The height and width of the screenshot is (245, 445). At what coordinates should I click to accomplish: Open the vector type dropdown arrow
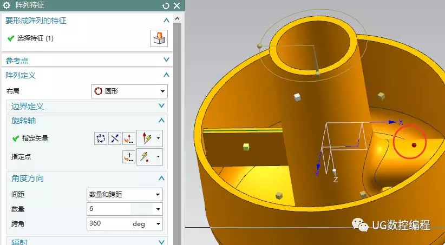[x=159, y=138]
